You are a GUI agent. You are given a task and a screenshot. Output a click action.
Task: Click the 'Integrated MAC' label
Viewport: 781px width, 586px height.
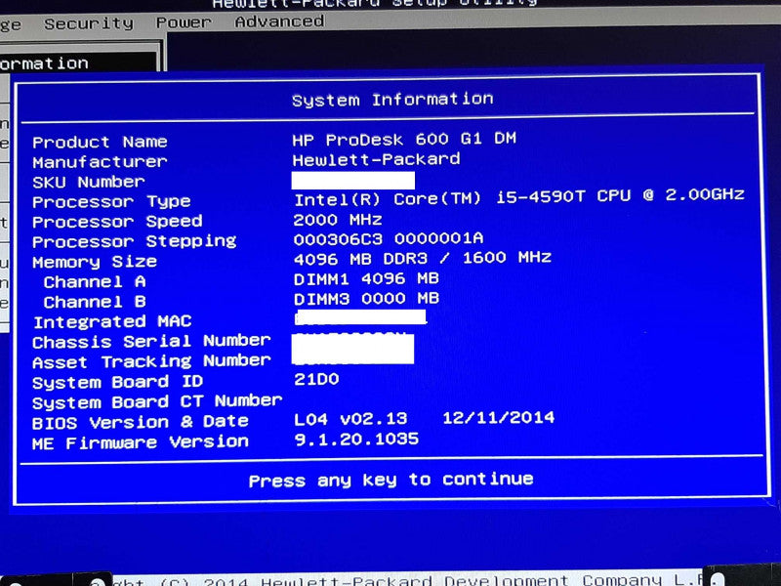[x=112, y=322]
